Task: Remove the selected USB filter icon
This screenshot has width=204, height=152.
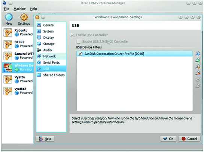Action: tap(198, 73)
